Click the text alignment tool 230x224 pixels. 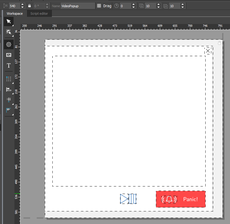click(9, 110)
